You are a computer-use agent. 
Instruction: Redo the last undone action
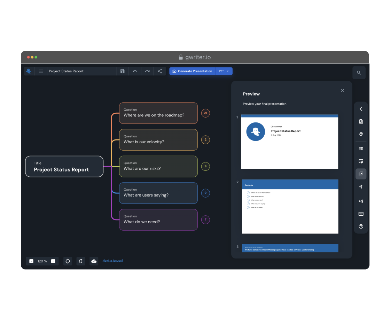147,71
